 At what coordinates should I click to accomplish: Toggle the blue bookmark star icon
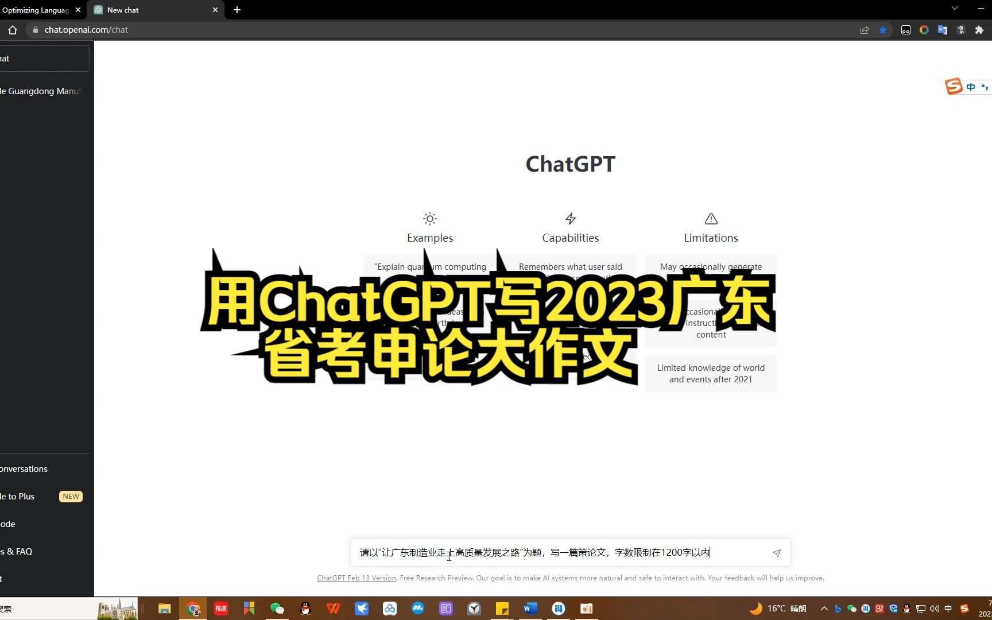pos(883,30)
